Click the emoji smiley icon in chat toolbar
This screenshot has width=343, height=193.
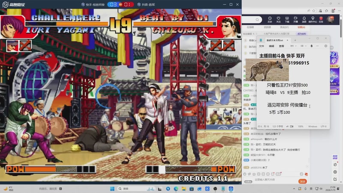[245, 174]
